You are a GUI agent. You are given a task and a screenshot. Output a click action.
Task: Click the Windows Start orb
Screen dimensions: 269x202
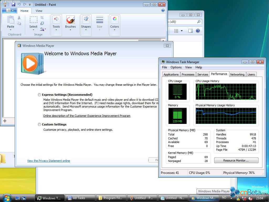[x=7, y=198]
